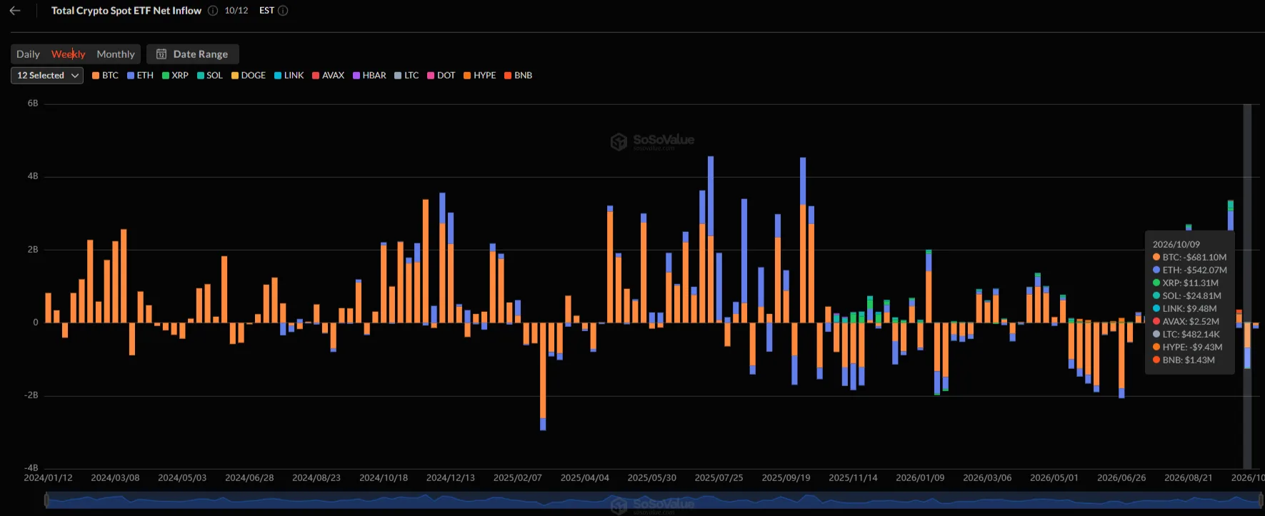Expand the 12 Selected dropdown

(x=47, y=76)
